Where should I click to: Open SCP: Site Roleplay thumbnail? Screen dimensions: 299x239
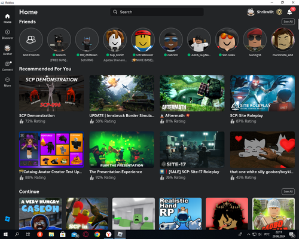coord(263,93)
